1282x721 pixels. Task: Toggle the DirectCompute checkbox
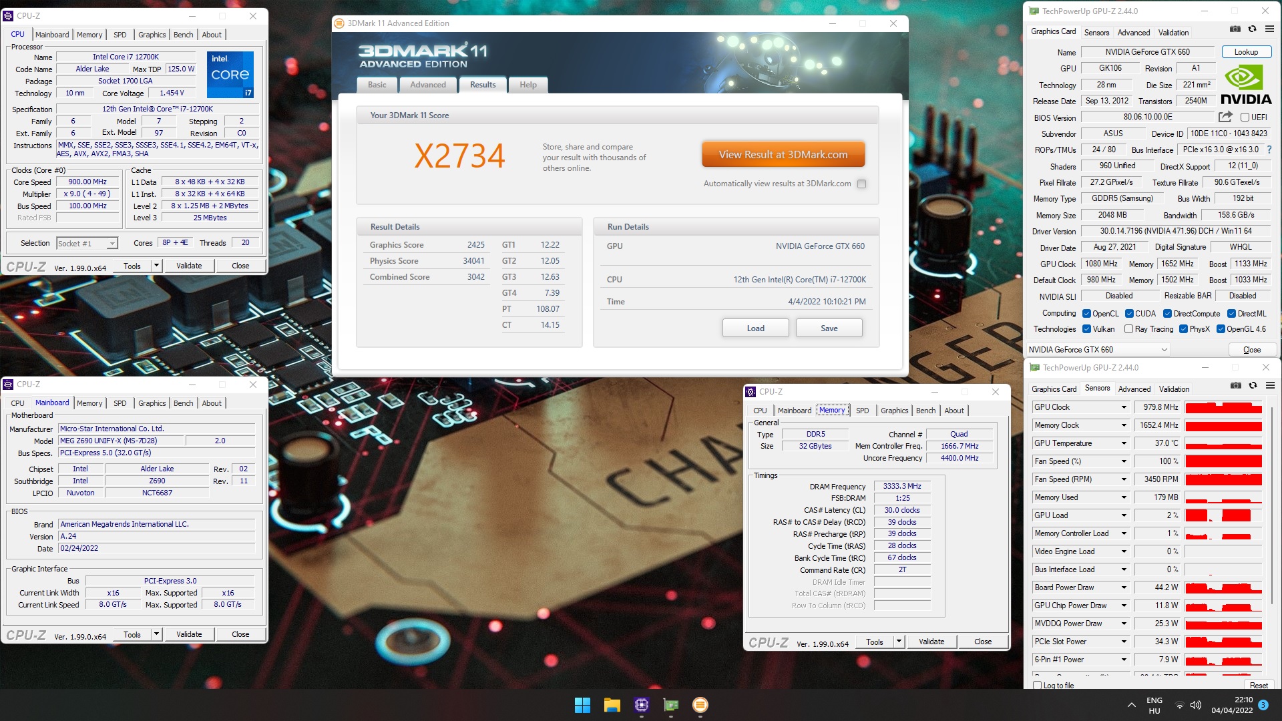[x=1167, y=314]
